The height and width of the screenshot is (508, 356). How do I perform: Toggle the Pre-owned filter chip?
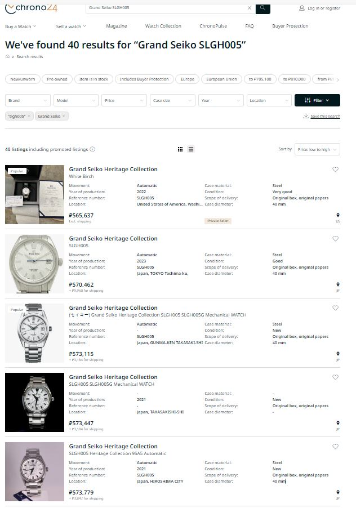pyautogui.click(x=57, y=79)
